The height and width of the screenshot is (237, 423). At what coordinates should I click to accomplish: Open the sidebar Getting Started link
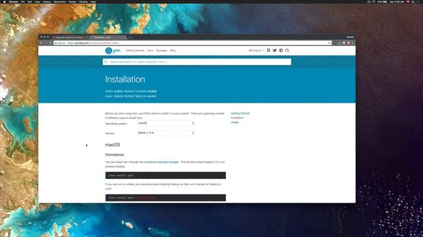pos(240,113)
